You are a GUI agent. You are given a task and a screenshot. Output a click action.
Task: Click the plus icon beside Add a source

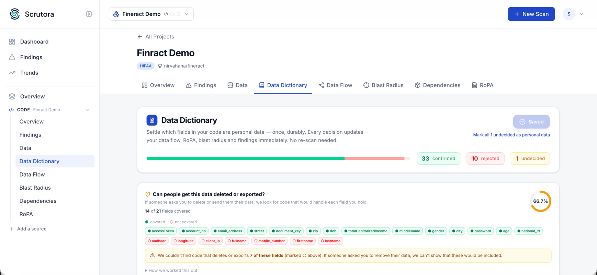(11, 229)
